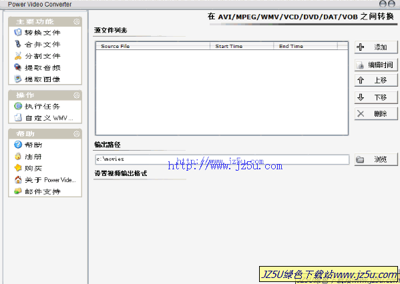Run the 执行任务 execute task icon
This screenshot has height=284, width=400.
[18, 106]
